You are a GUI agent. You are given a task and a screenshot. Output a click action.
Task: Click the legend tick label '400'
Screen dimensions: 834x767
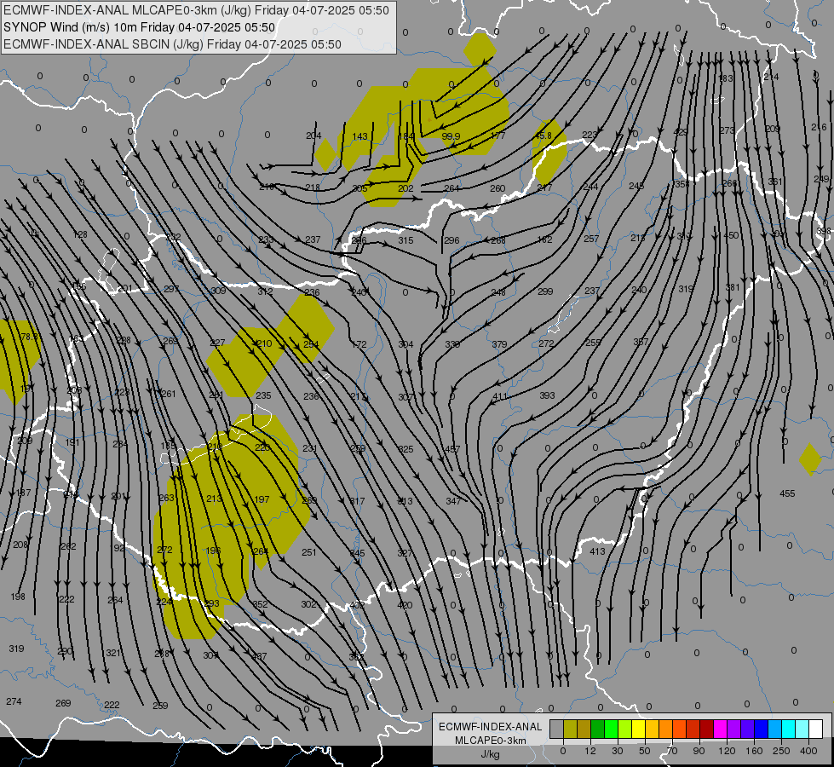(808, 751)
